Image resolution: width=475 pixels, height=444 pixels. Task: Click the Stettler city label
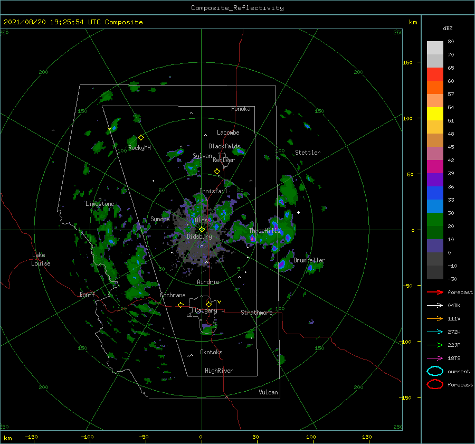coord(308,153)
